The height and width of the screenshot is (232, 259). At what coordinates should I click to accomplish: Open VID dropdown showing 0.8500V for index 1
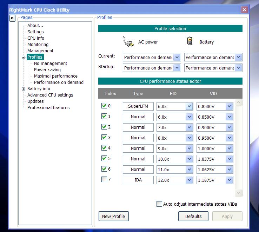[229, 117]
